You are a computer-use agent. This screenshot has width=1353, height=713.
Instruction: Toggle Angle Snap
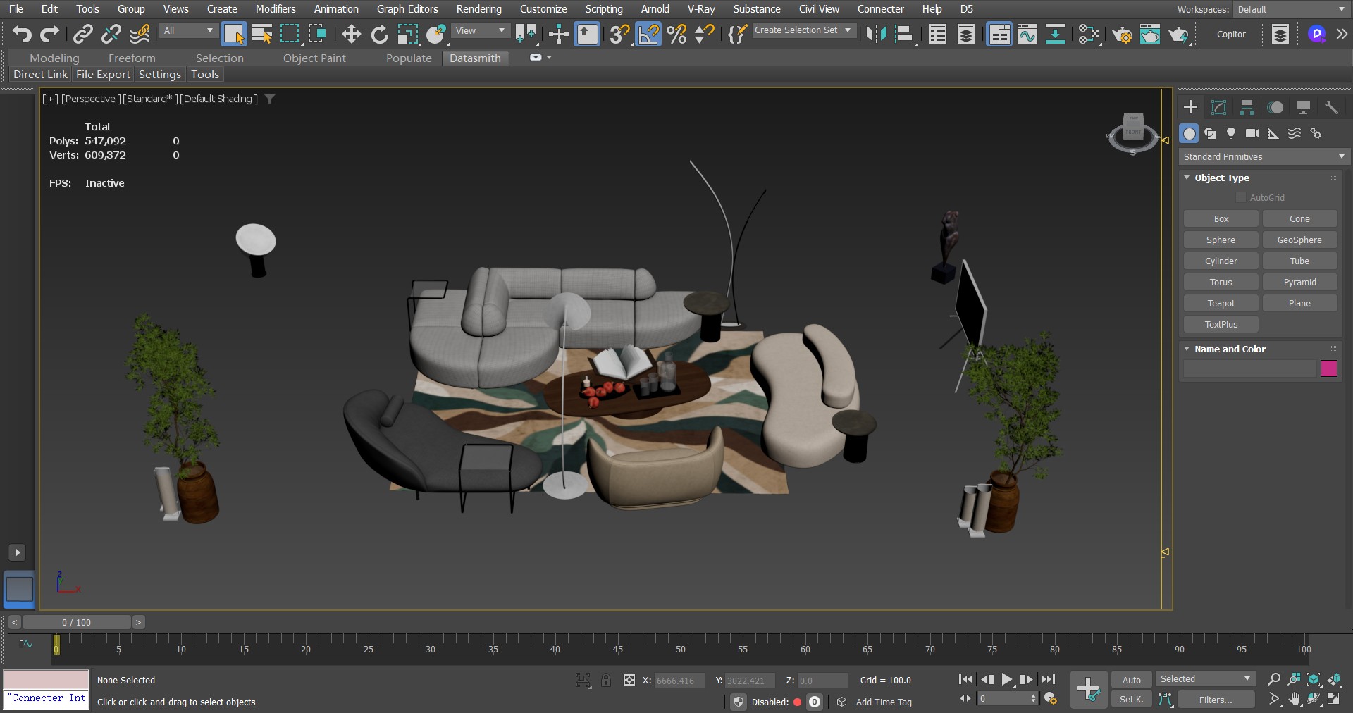[648, 34]
